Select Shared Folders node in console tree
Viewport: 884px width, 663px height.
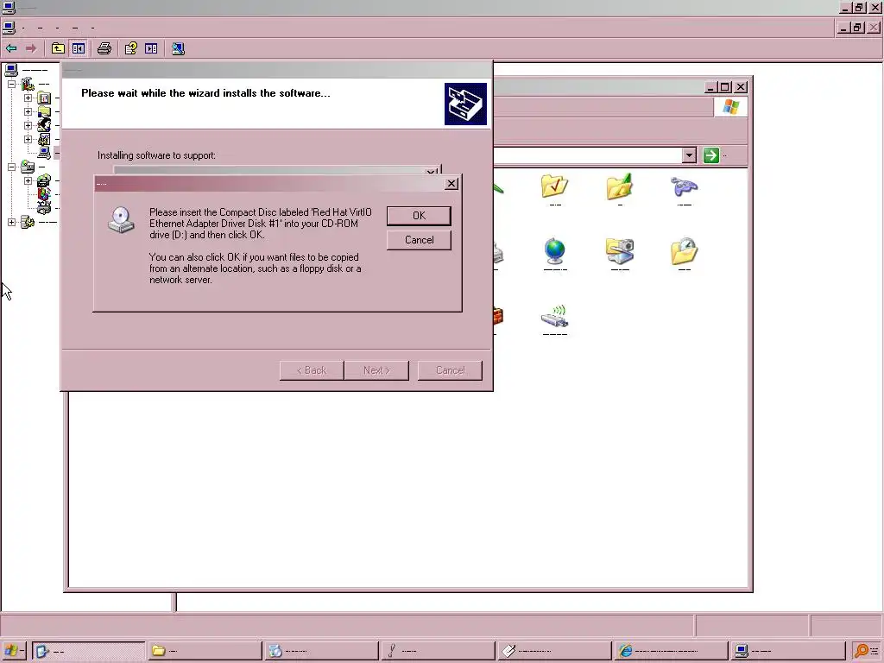pyautogui.click(x=47, y=111)
